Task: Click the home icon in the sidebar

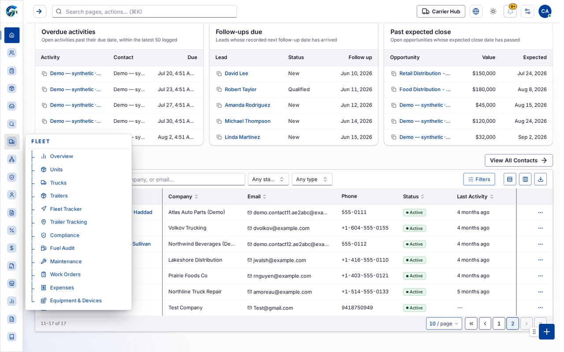Action: pyautogui.click(x=12, y=35)
